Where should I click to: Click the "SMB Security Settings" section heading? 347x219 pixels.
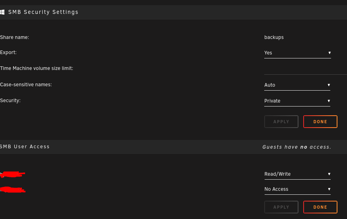(x=43, y=12)
